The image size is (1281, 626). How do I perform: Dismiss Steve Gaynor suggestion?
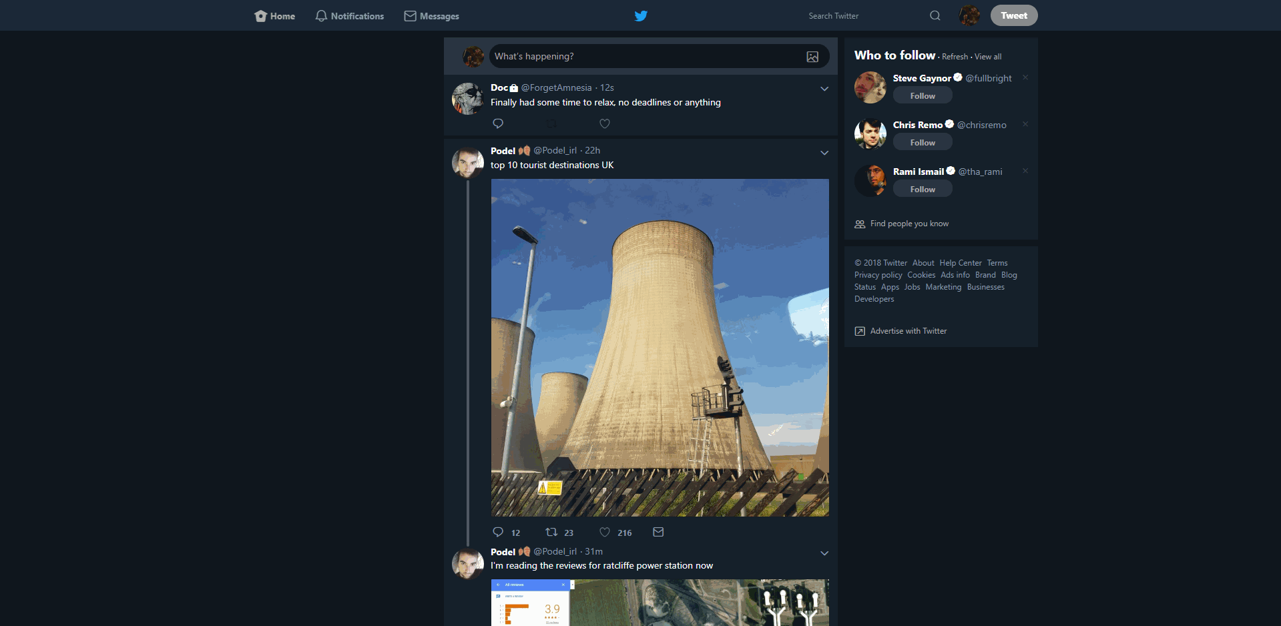(1025, 77)
